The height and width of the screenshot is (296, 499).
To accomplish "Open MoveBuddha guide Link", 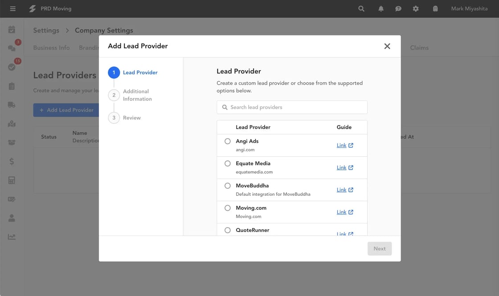I will coord(341,190).
